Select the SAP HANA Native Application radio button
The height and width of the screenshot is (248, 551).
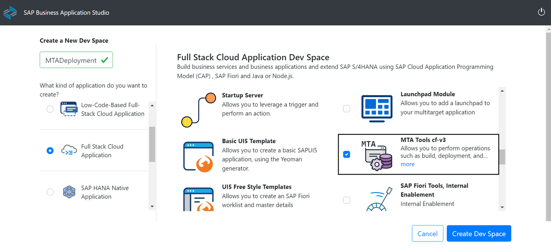50,192
